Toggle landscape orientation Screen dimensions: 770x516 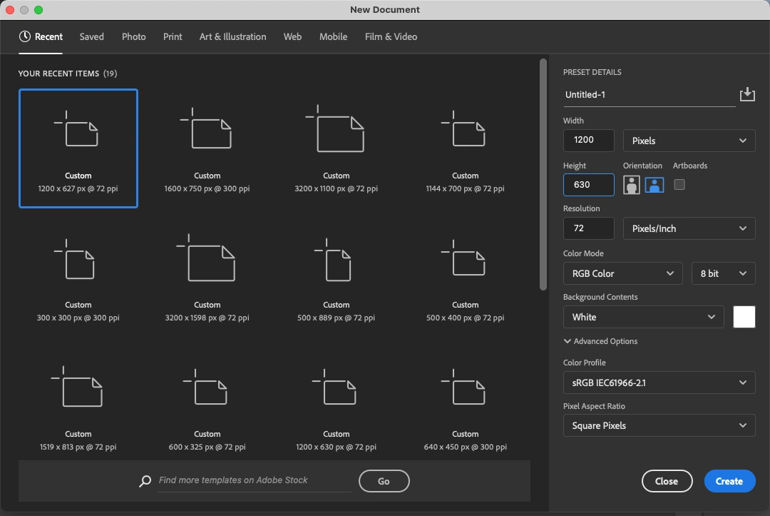coord(654,184)
